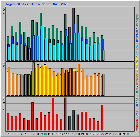Click the orange Rechner bar for day 18
Viewport: 140px width, 137px height.
pos(79,80)
